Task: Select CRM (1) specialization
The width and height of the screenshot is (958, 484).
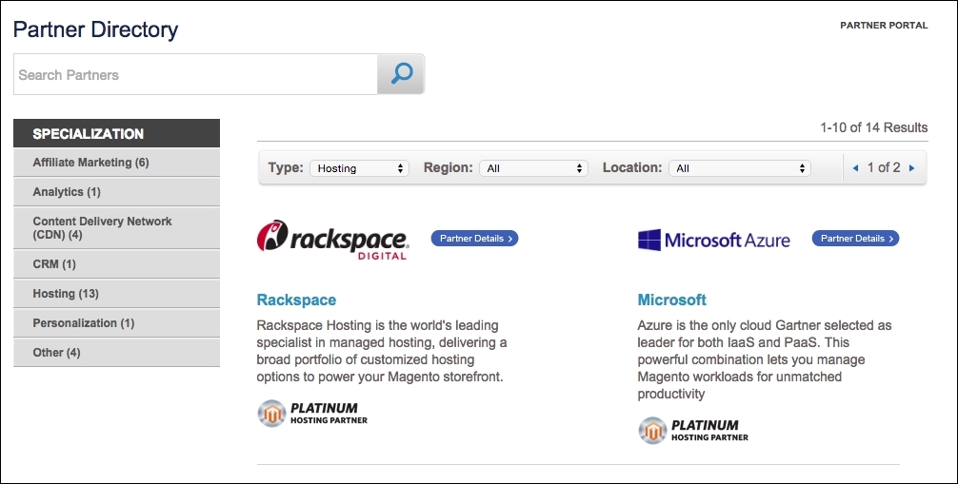Action: pos(117,264)
